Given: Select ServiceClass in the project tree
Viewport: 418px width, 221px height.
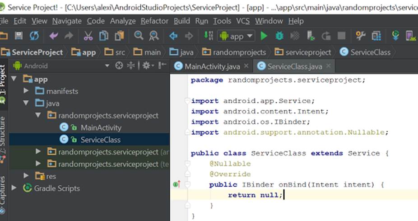Looking at the screenshot, I should [x=101, y=139].
